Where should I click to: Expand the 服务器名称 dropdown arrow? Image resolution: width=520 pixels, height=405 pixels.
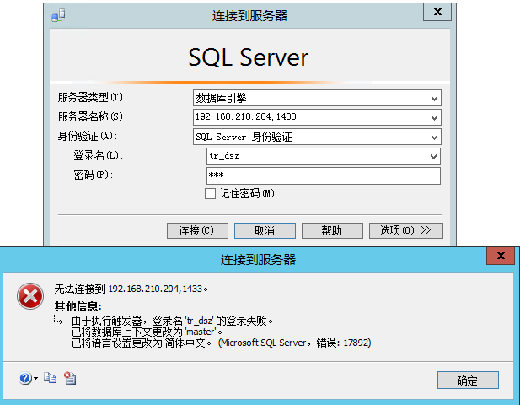click(434, 117)
